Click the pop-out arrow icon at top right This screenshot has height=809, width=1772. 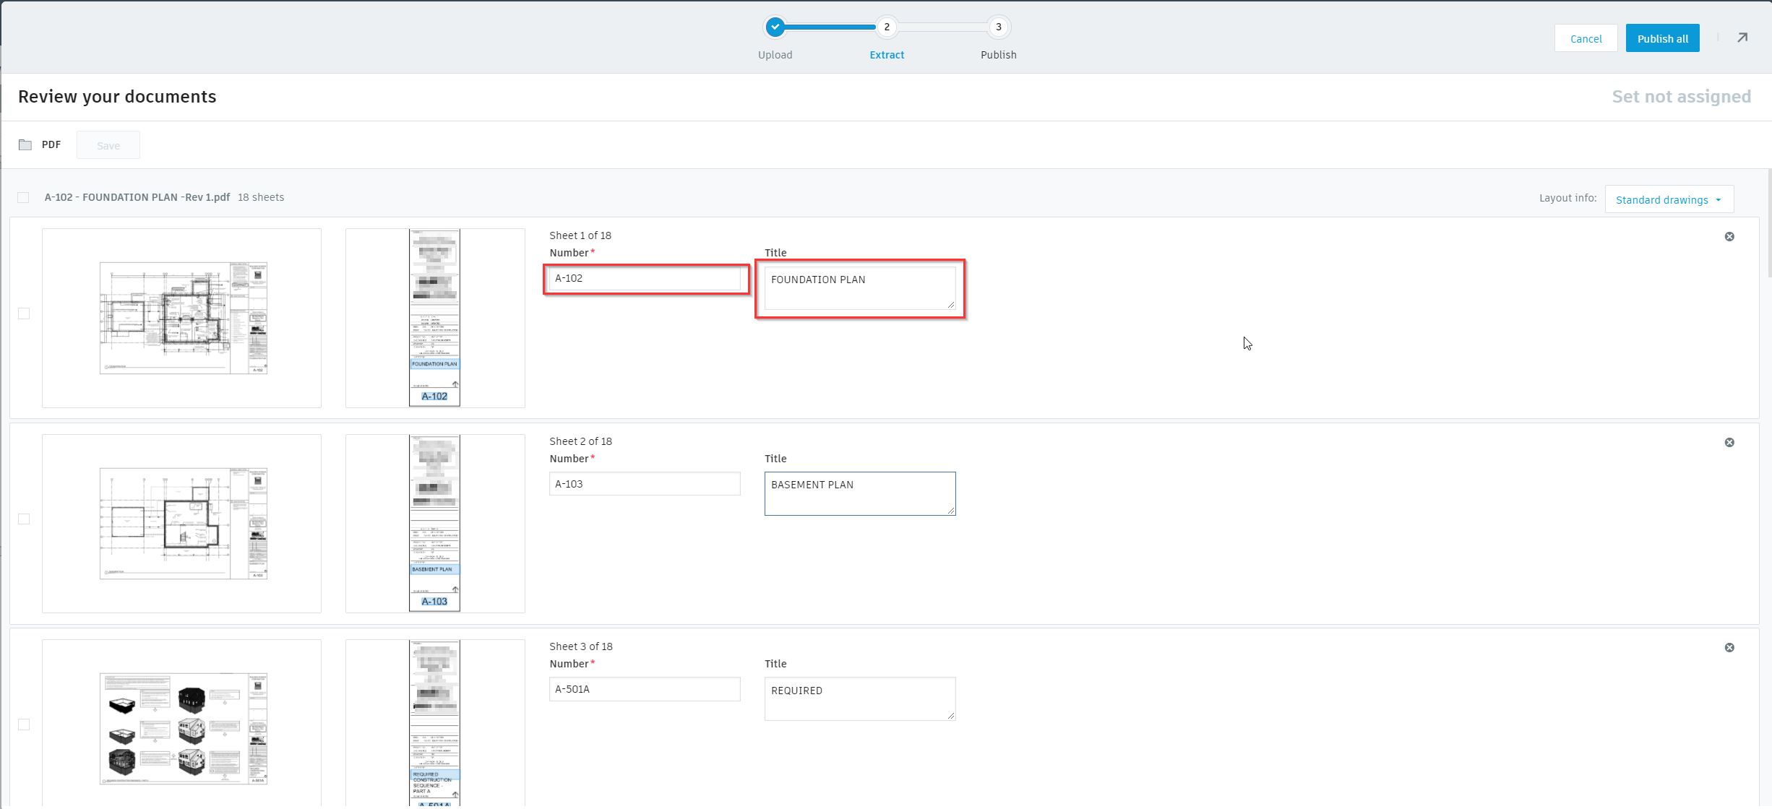point(1742,38)
